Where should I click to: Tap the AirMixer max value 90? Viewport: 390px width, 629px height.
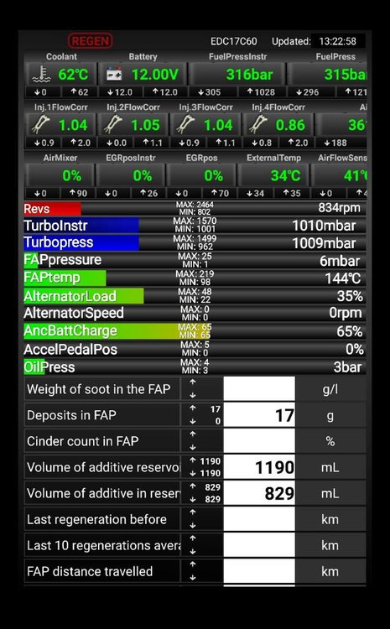coord(79,194)
